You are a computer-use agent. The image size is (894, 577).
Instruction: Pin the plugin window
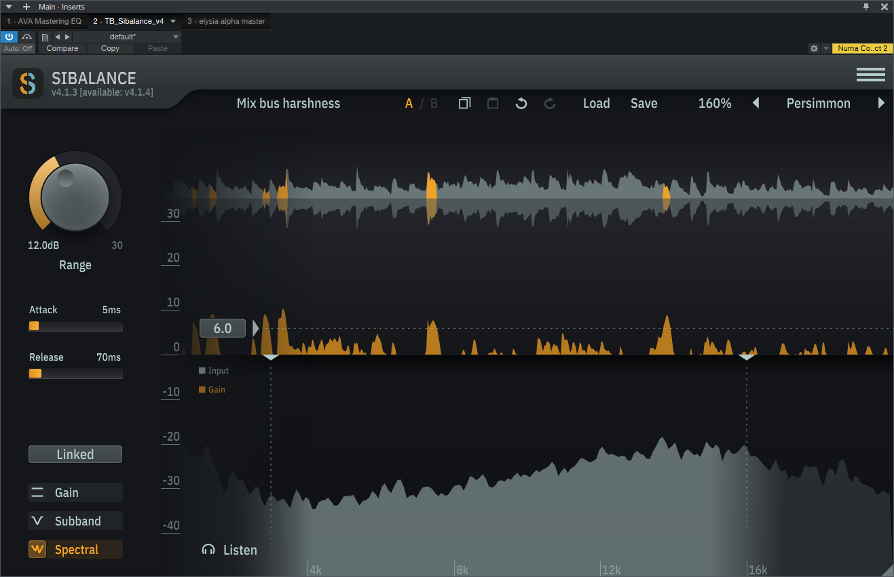(866, 6)
